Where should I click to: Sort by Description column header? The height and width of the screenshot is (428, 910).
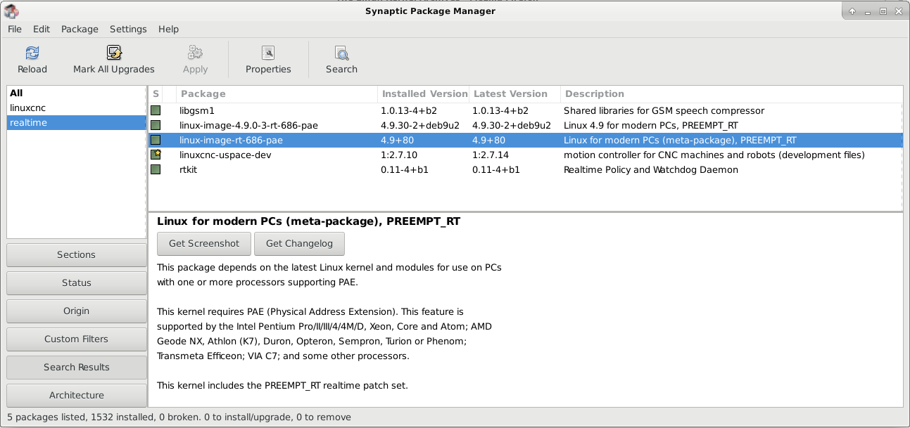tap(731, 93)
